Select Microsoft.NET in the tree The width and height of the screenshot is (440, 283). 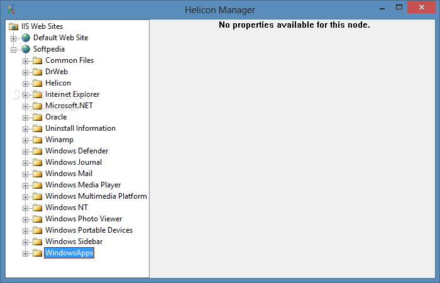[x=69, y=106]
